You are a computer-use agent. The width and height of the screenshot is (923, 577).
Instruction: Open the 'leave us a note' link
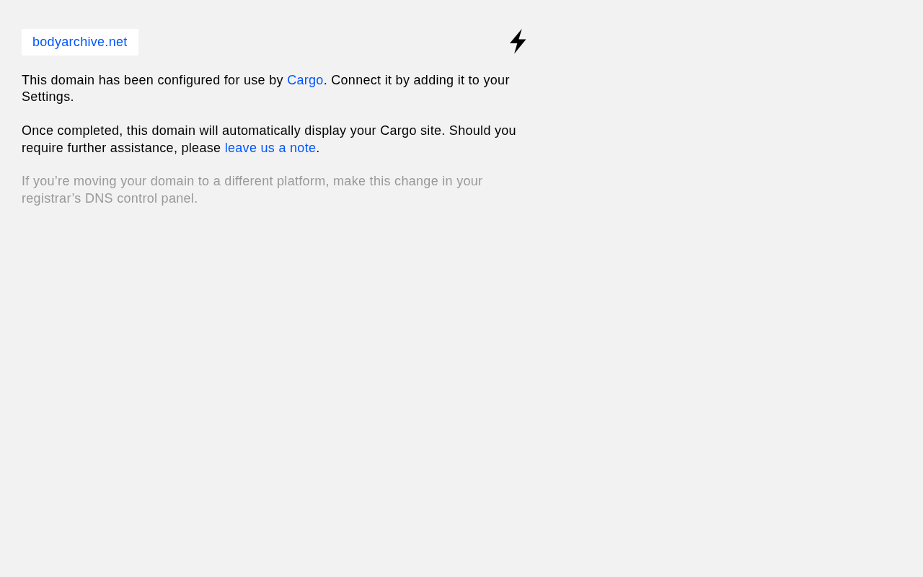click(270, 148)
